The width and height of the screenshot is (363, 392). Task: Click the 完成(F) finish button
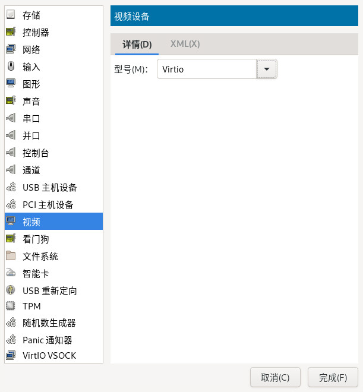click(333, 377)
